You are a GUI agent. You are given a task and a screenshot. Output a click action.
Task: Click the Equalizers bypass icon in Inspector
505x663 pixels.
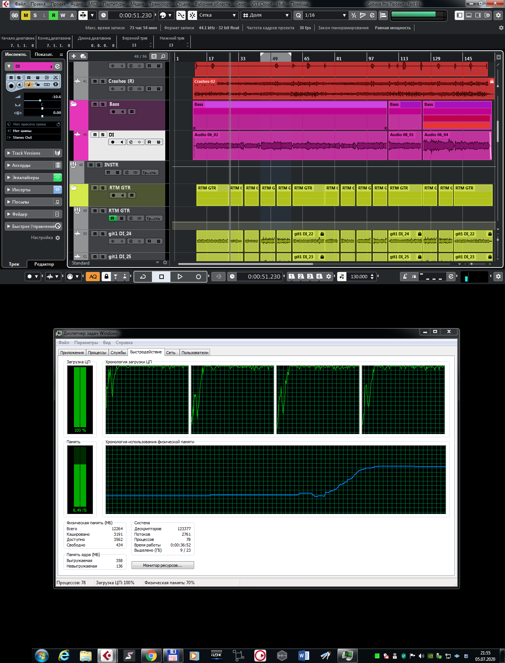(58, 178)
